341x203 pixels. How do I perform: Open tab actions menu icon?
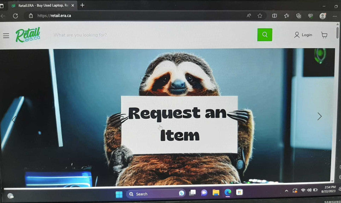2,6
